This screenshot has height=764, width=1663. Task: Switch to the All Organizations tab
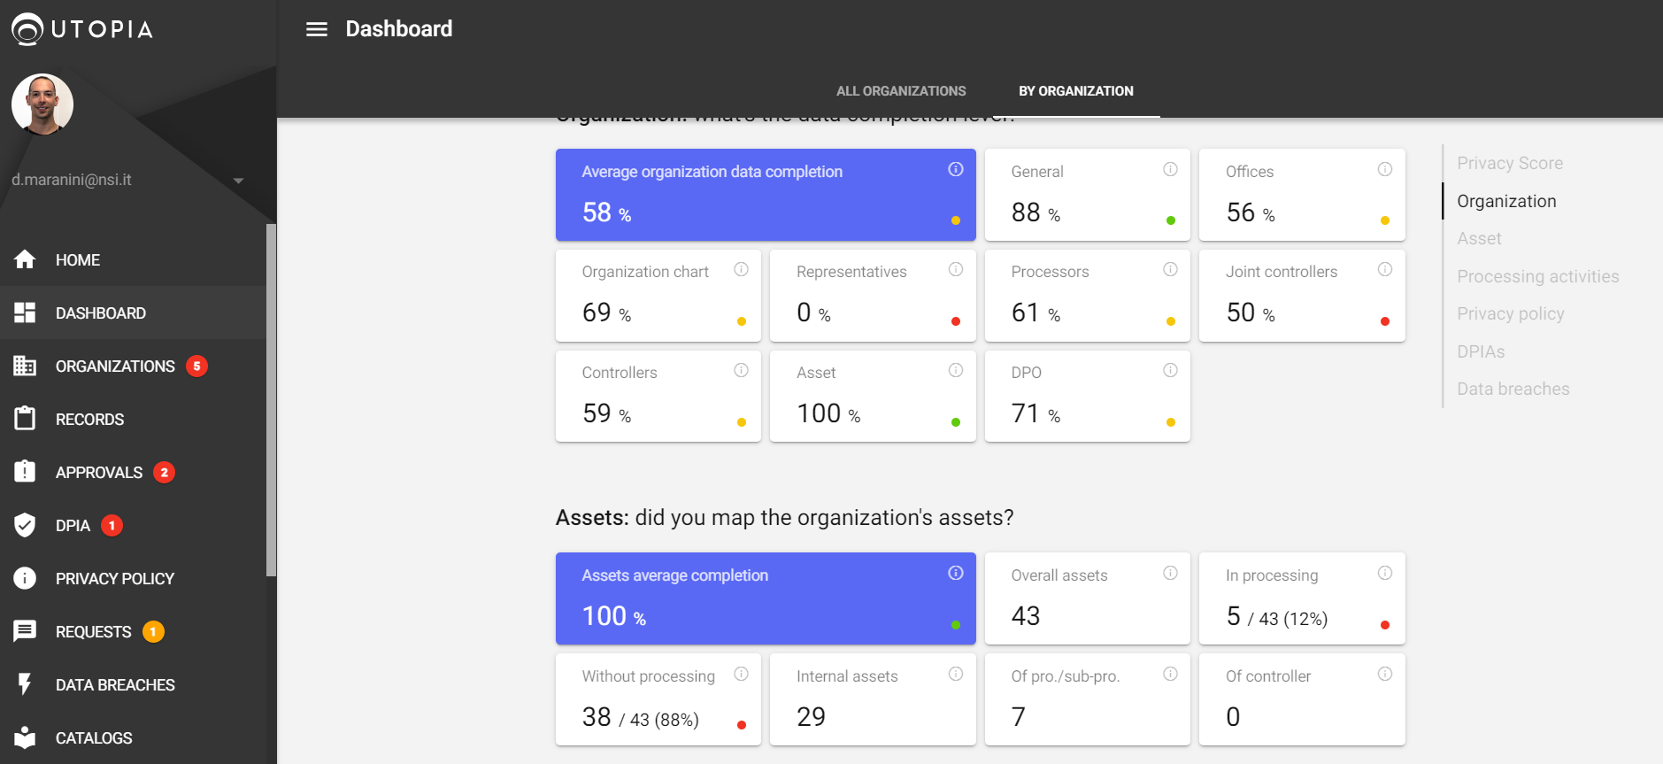[x=901, y=91]
